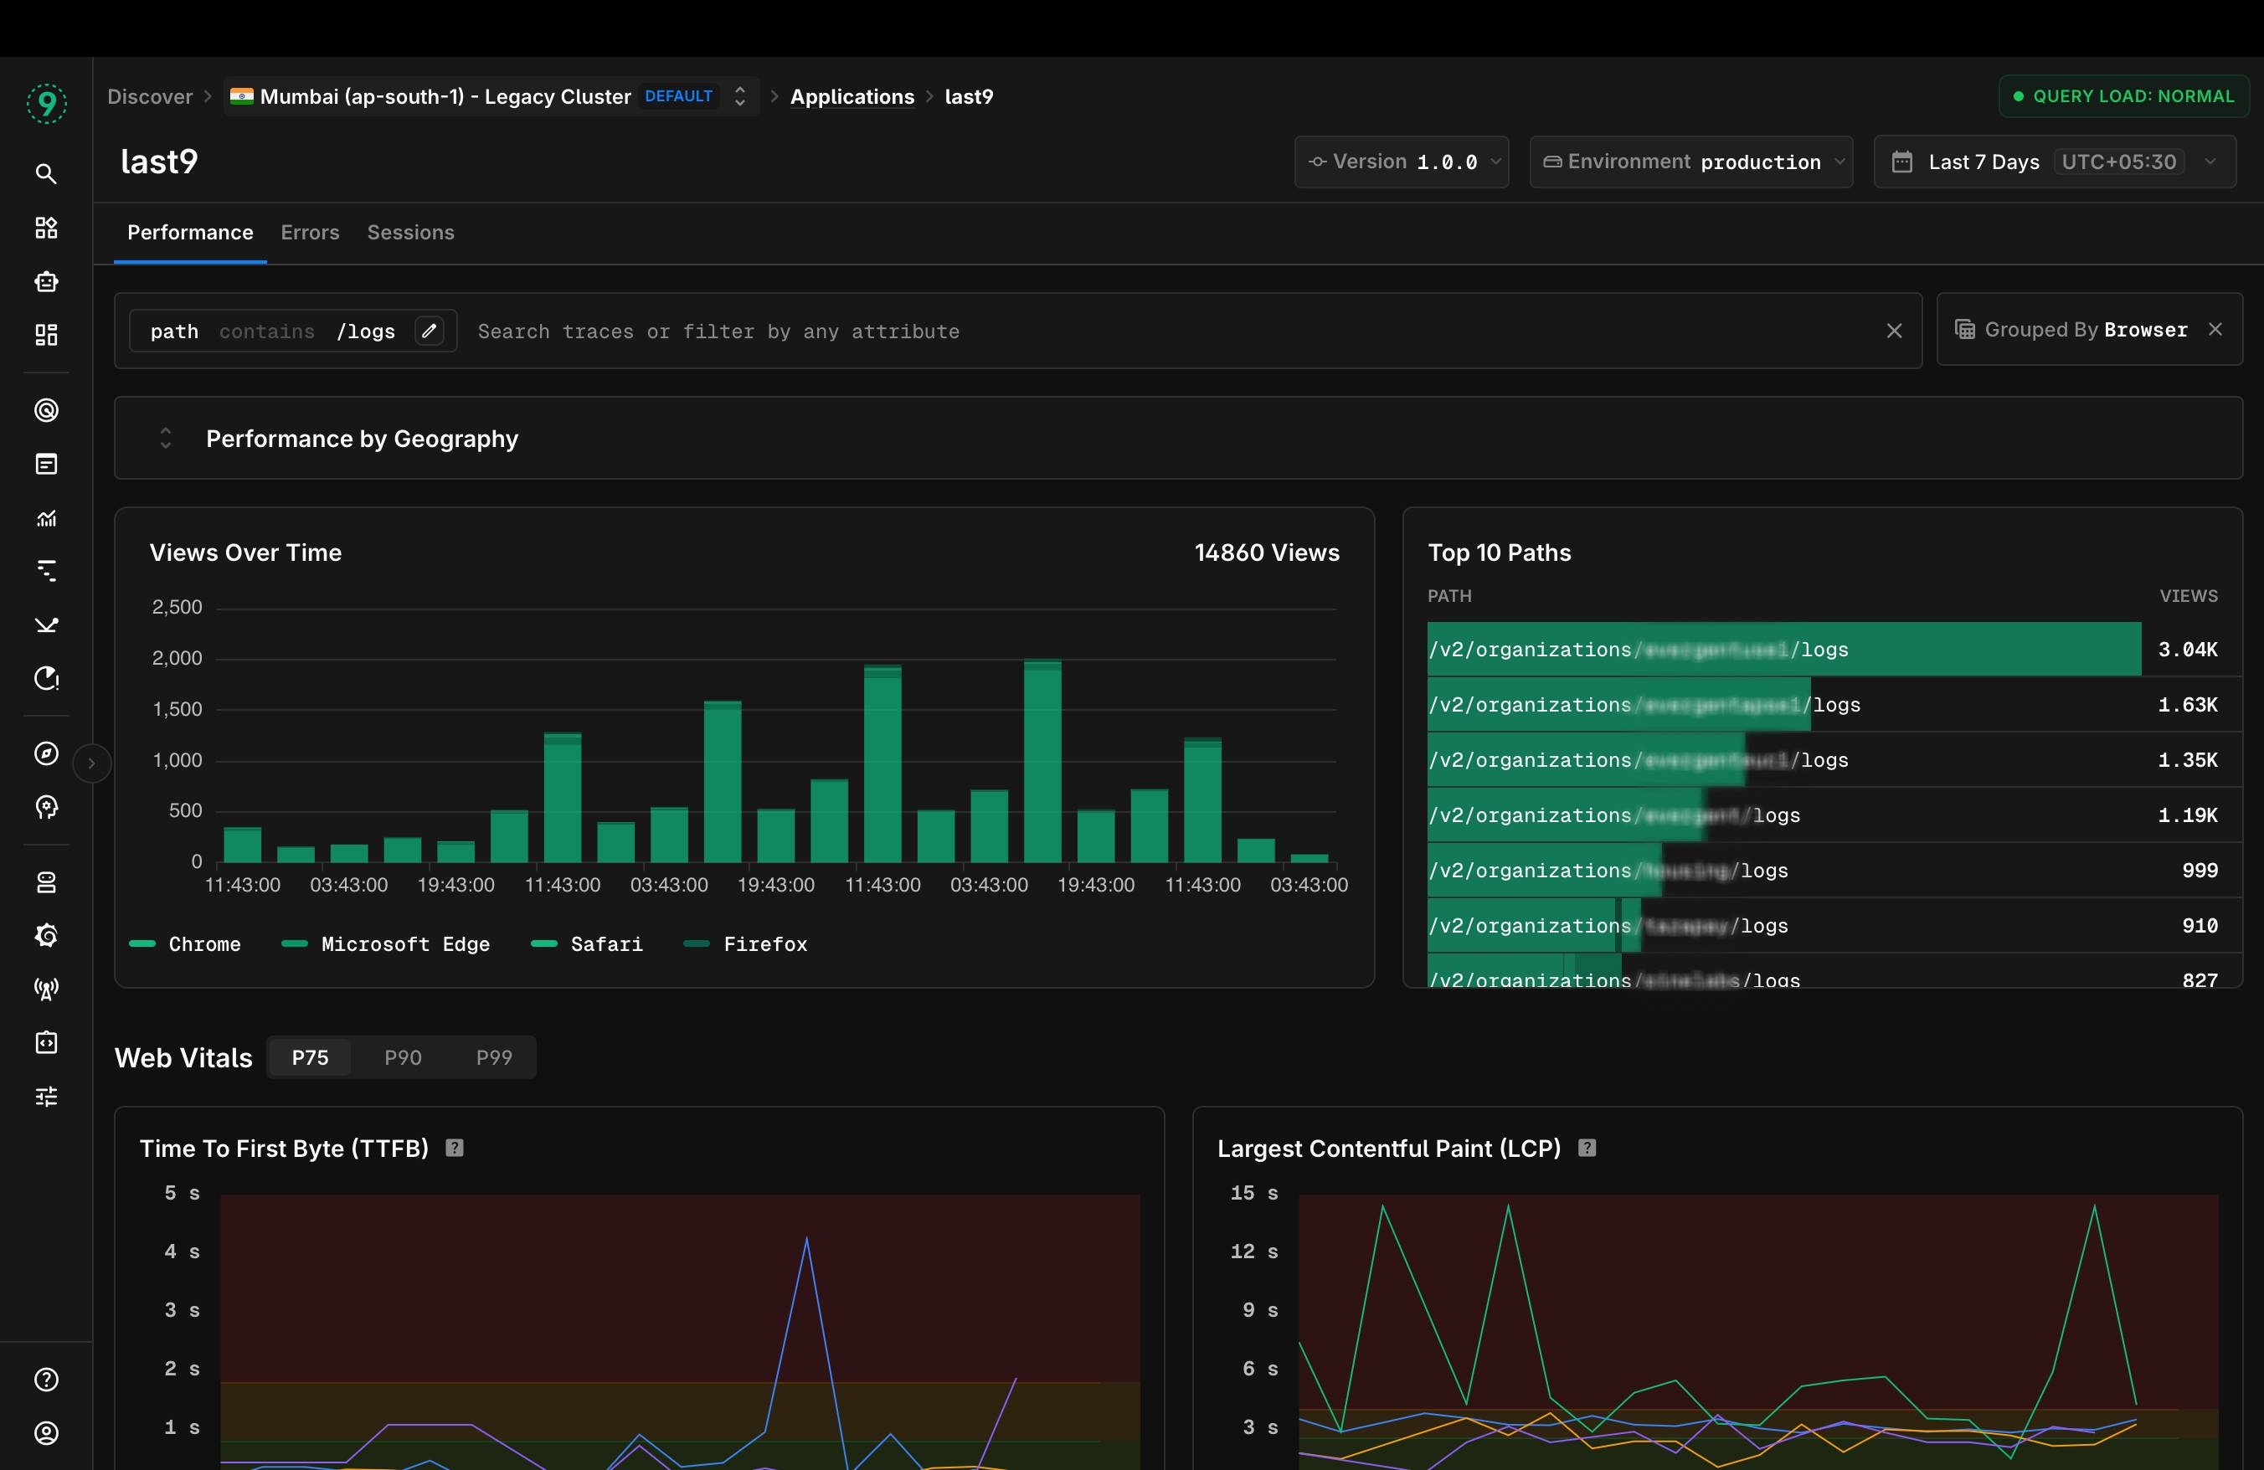Click the compass discover sidebar icon

point(46,753)
